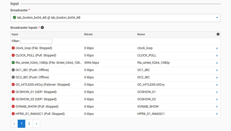The width and height of the screenshot is (231, 131).
Task: Click previous page double-arrow button
Action: coord(14,124)
